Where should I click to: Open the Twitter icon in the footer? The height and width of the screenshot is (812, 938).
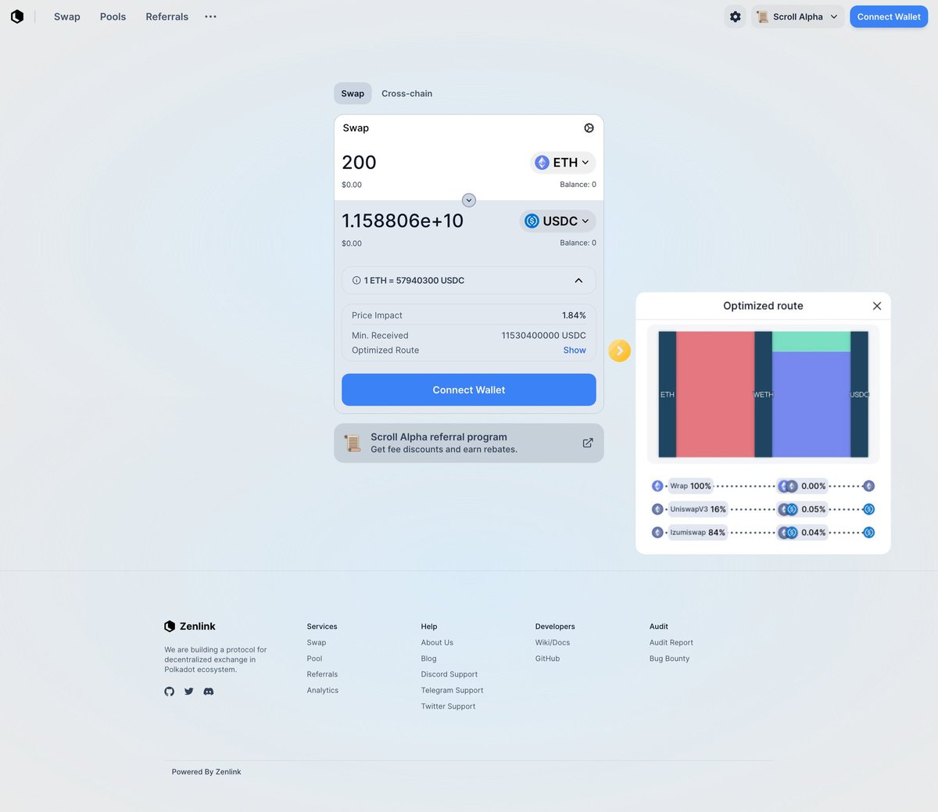coord(189,692)
